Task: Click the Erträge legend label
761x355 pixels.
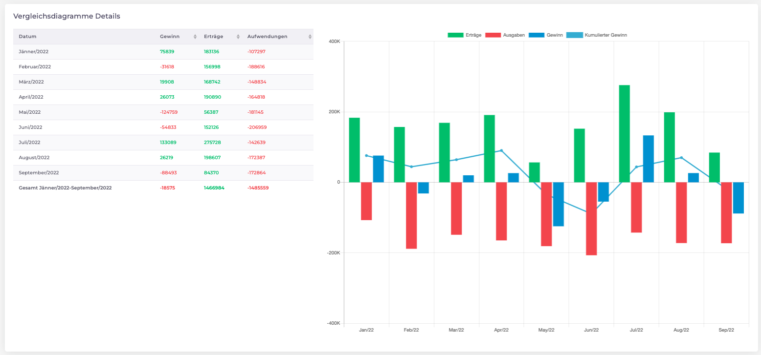Action: point(473,35)
